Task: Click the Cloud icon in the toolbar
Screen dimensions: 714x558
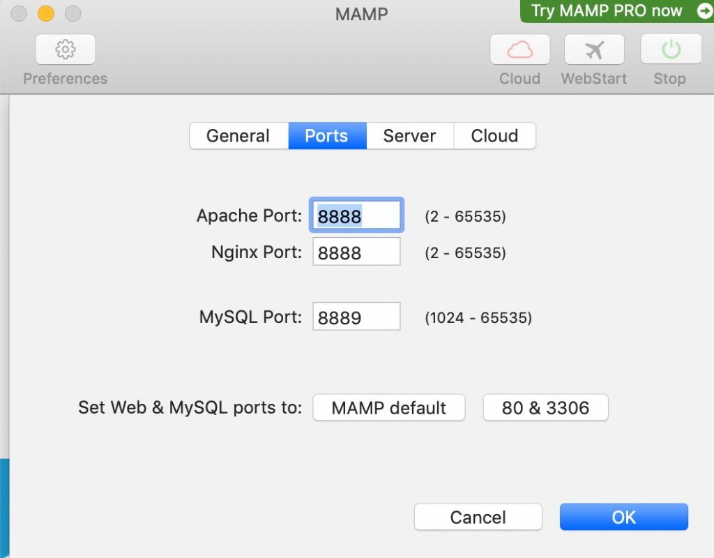Action: [519, 50]
